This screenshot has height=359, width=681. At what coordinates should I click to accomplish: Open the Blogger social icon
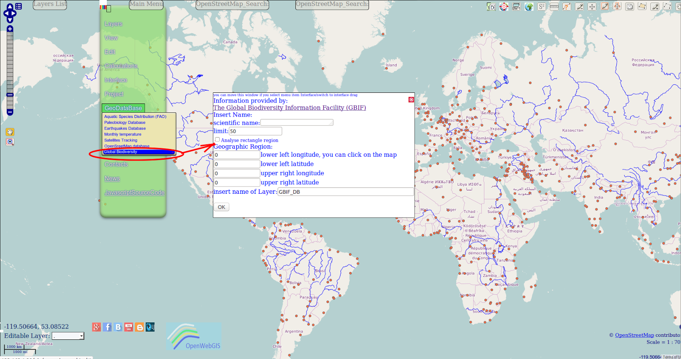[139, 327]
